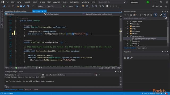Click the Live Share button
Image resolution: width=170 pixels, height=95 pixels.
(157, 6)
